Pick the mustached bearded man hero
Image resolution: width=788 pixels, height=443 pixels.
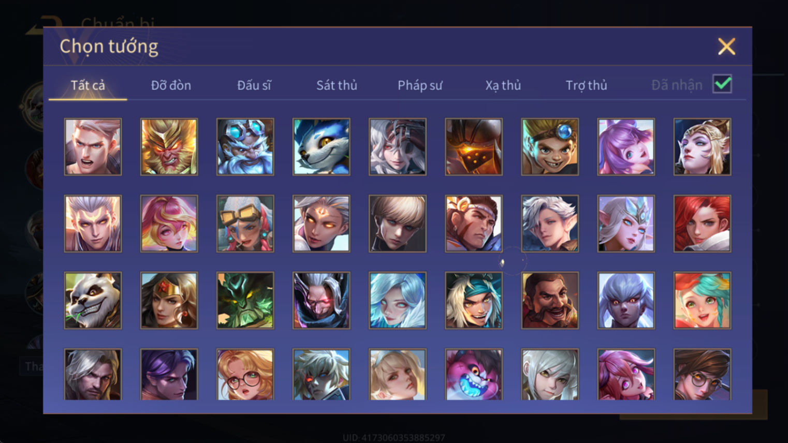550,300
